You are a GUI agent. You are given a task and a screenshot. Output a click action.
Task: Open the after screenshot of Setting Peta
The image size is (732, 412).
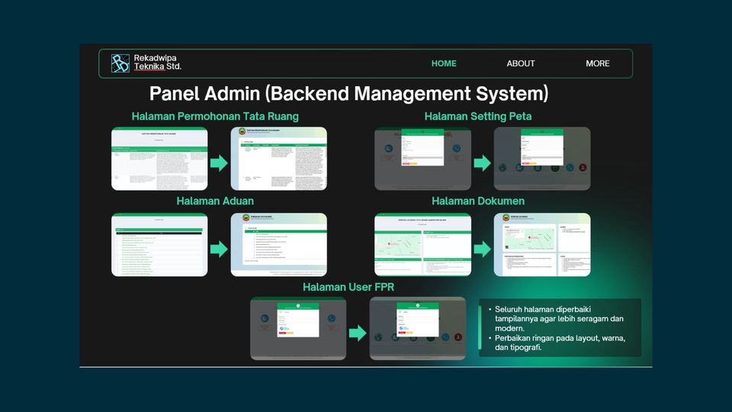click(x=541, y=159)
